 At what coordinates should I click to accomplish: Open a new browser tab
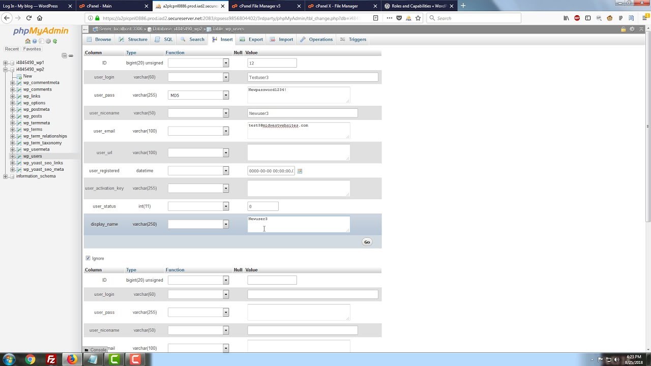pos(463,6)
